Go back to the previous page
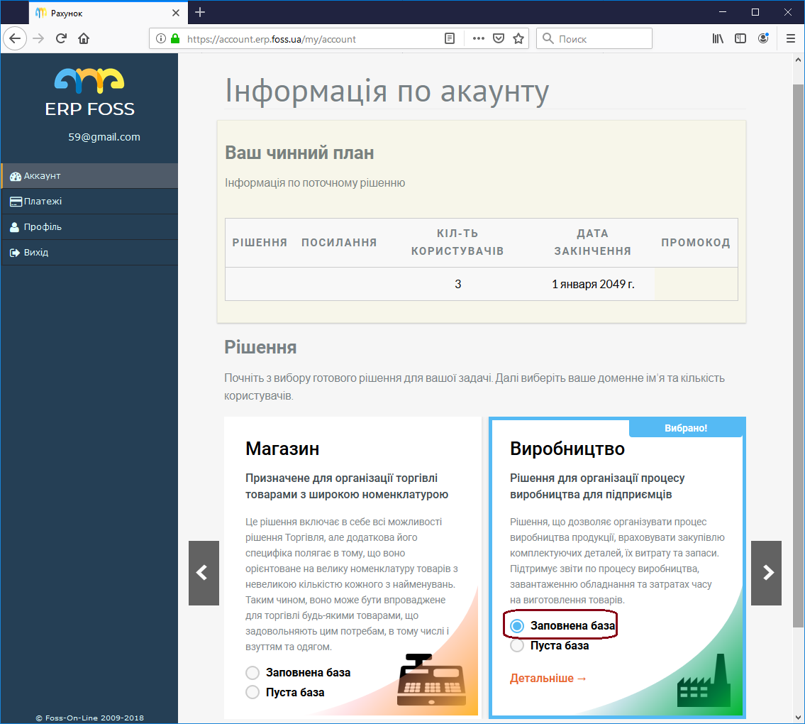 (x=15, y=38)
